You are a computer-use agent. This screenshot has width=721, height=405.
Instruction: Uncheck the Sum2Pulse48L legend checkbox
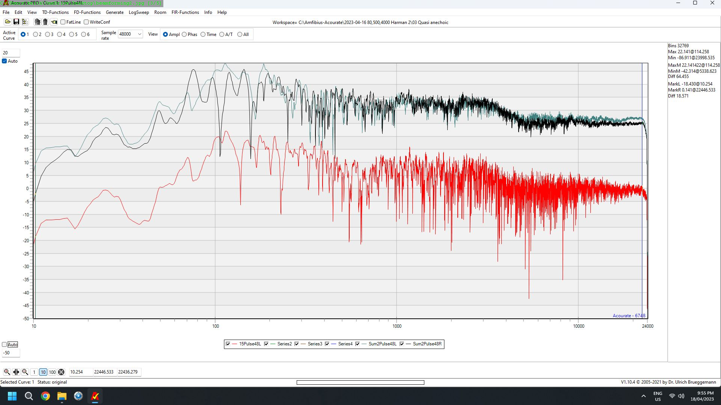(x=357, y=344)
